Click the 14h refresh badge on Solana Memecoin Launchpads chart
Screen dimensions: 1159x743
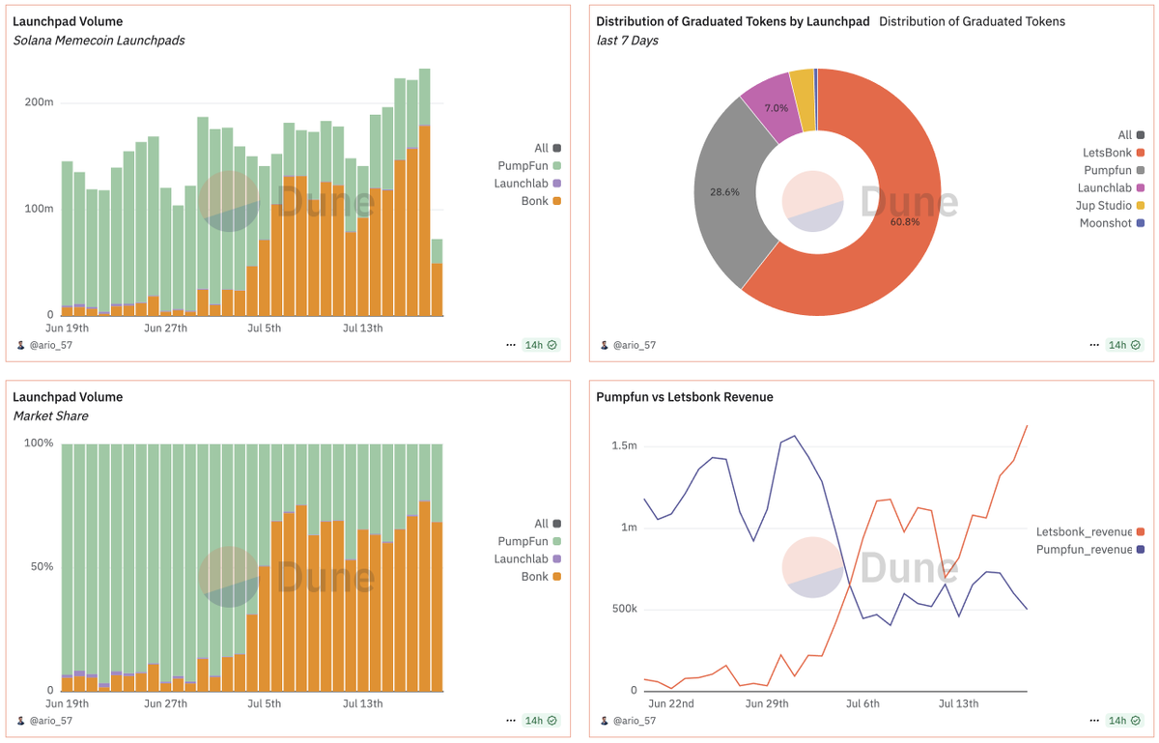541,345
